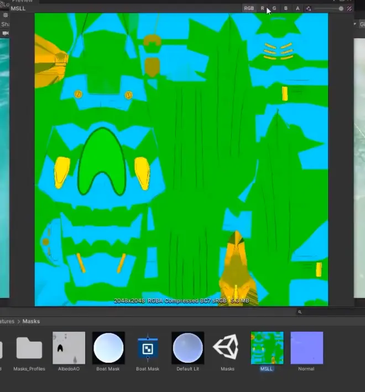Click the Default Lit name label
This screenshot has height=392, width=365.
tap(188, 369)
